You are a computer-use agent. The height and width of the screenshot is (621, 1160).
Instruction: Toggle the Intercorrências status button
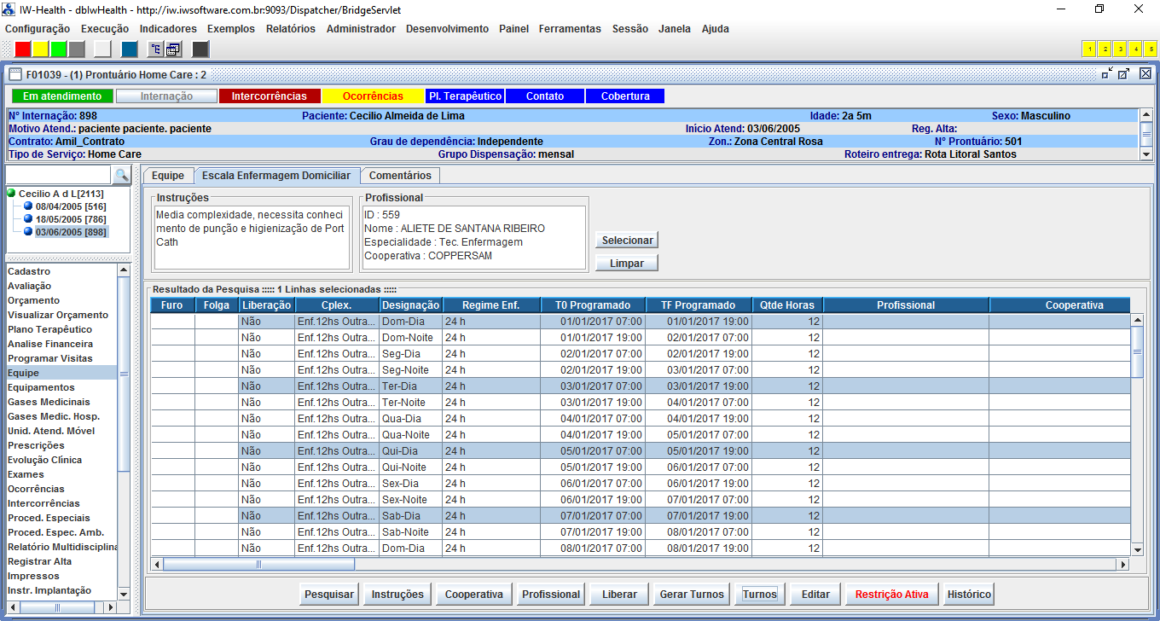click(x=269, y=96)
